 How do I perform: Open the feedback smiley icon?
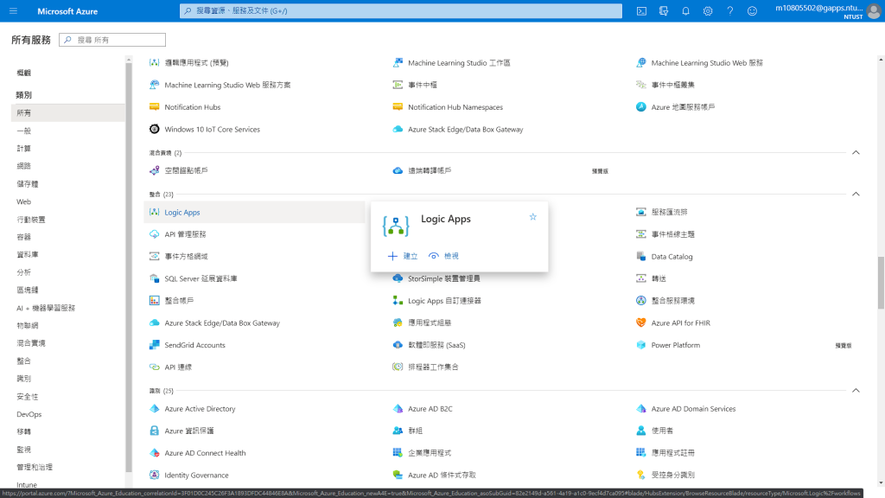pos(752,10)
